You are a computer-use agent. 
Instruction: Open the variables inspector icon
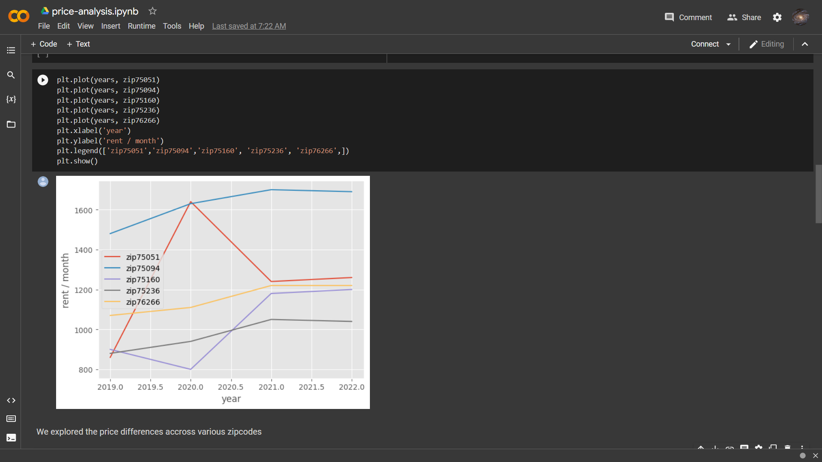[11, 99]
